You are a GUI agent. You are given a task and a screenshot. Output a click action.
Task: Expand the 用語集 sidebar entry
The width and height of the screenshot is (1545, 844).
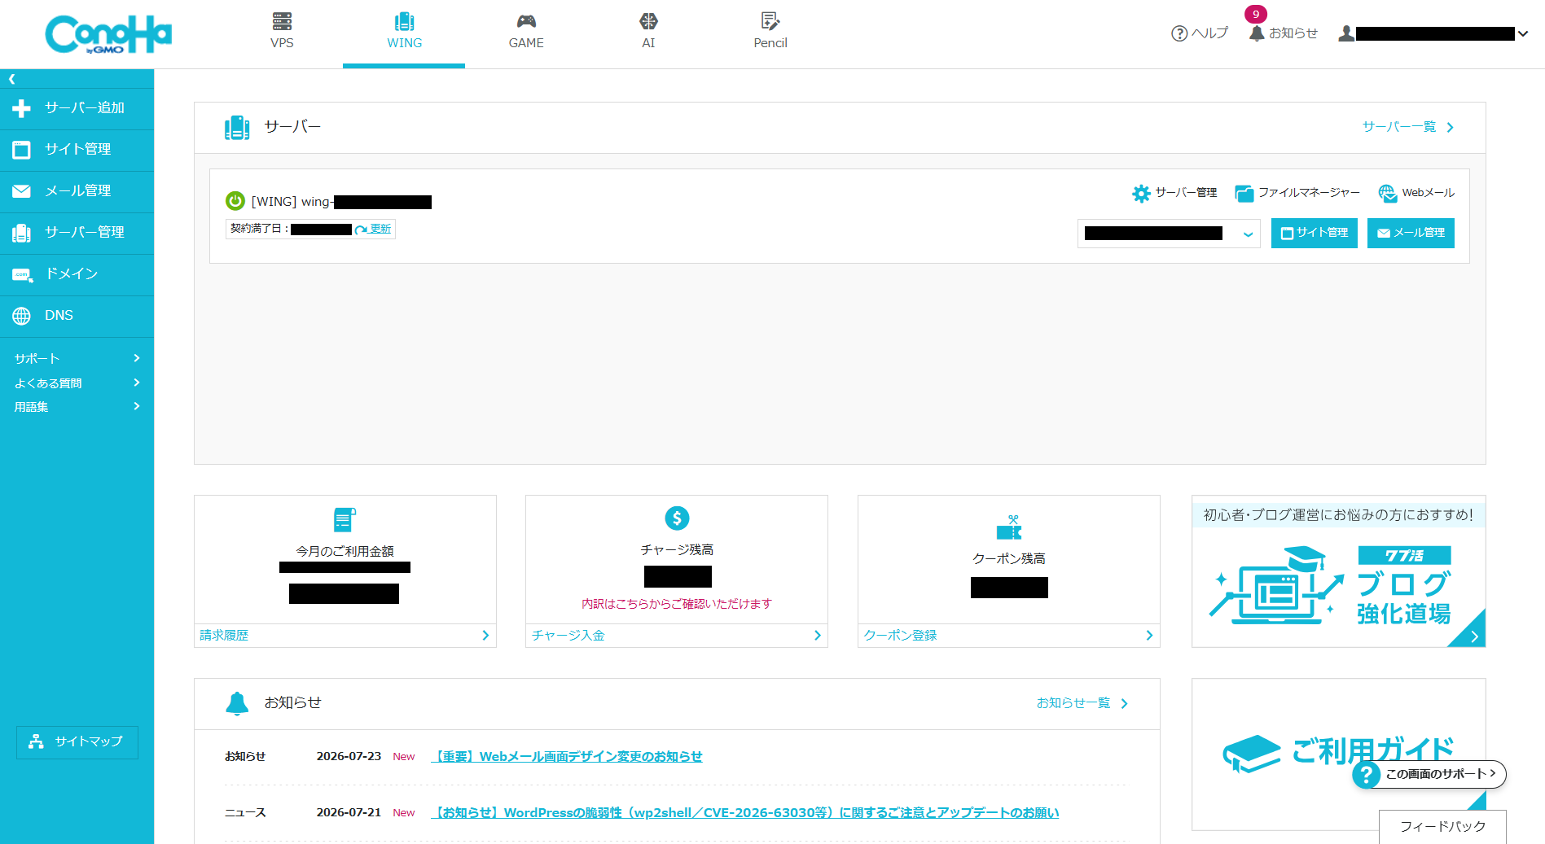coord(77,406)
